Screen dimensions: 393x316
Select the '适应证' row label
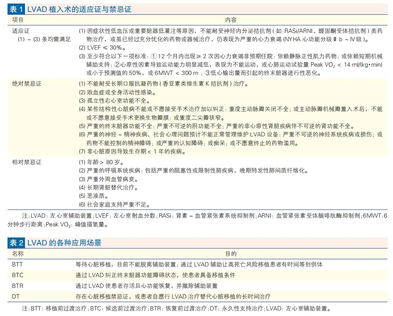click(21, 31)
